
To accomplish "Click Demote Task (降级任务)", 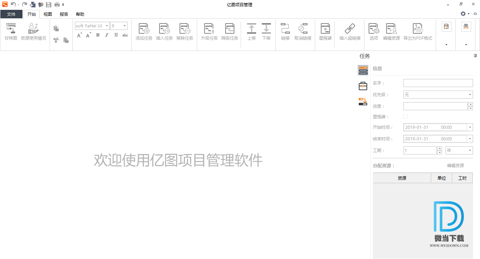I will 230,32.
